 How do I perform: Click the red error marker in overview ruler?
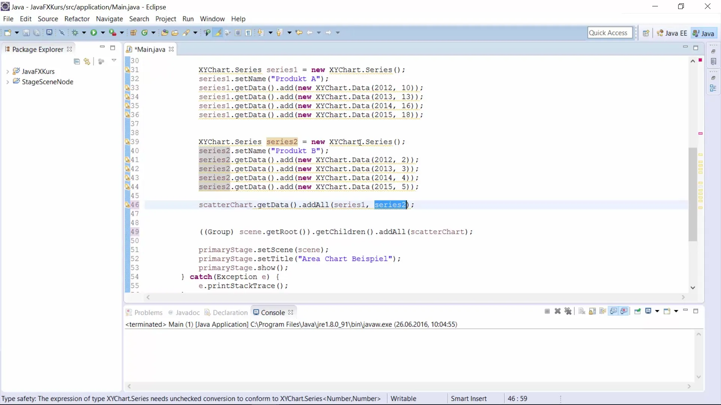[700, 60]
